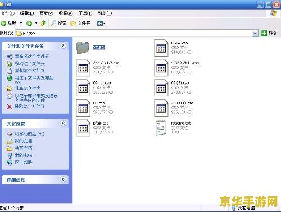The width and height of the screenshot is (281, 212).
Task: Select the readme.txt document icon
Action: 161,128
